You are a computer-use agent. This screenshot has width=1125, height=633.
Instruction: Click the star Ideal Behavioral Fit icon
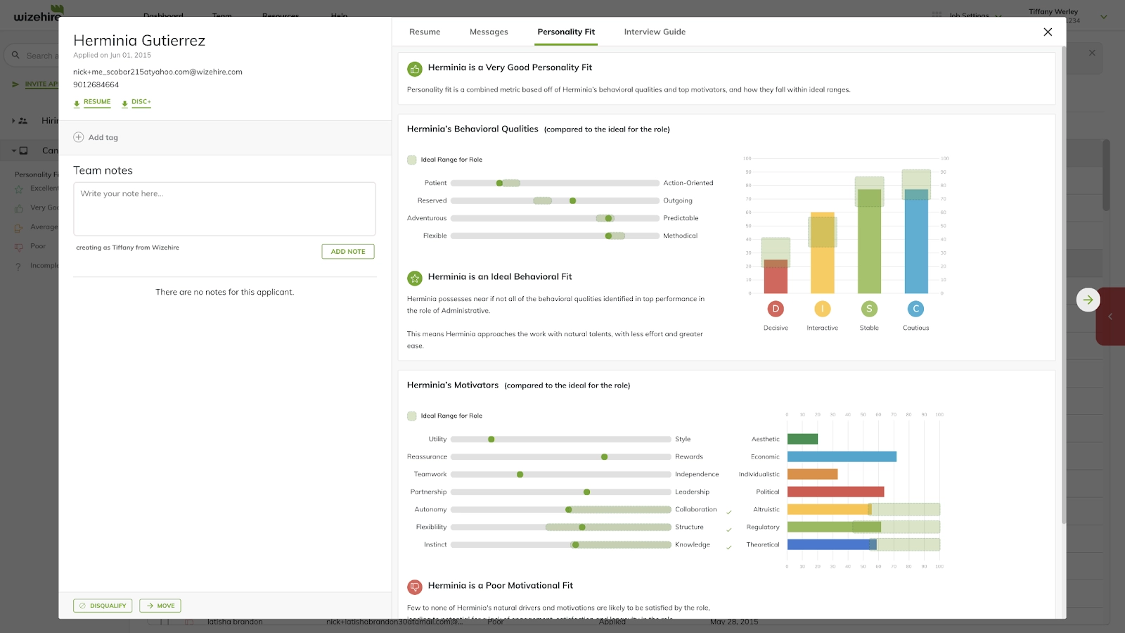coord(415,279)
